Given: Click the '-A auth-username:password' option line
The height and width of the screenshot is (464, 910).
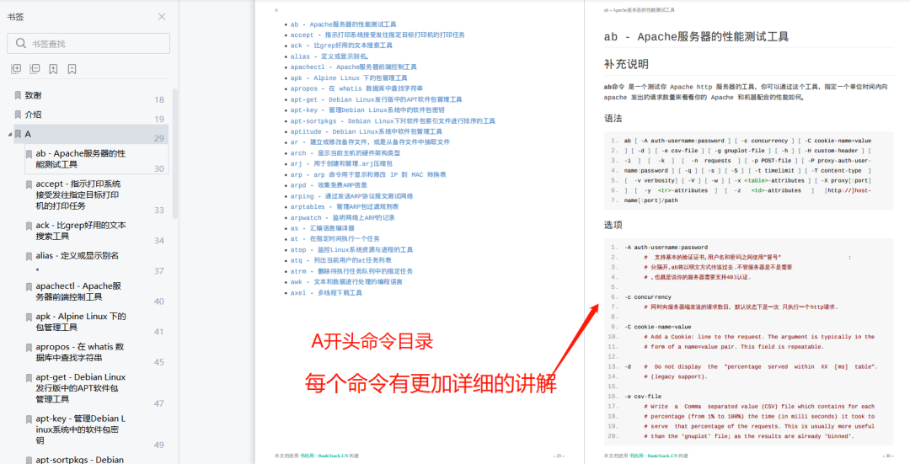Looking at the screenshot, I should click(x=666, y=247).
